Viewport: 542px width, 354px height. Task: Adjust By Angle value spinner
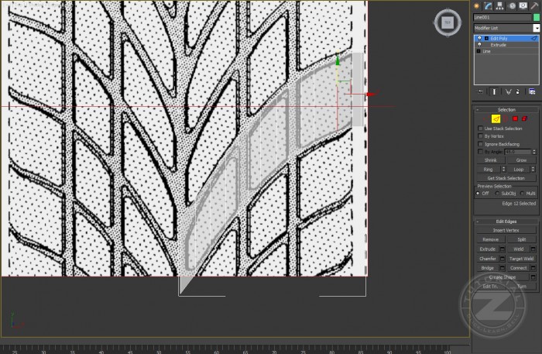coord(534,152)
